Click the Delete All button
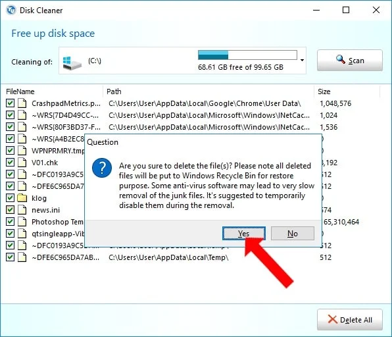392x337 pixels. [x=350, y=320]
